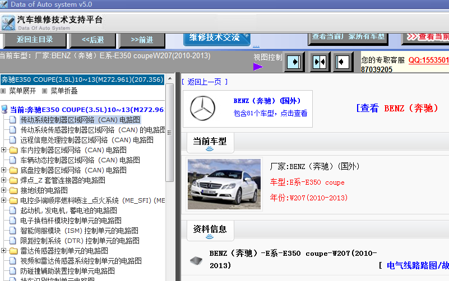Click the document icon of 起动机, 发电机, 蓄电池的电路图
This screenshot has height=281, width=449.
(12, 210)
